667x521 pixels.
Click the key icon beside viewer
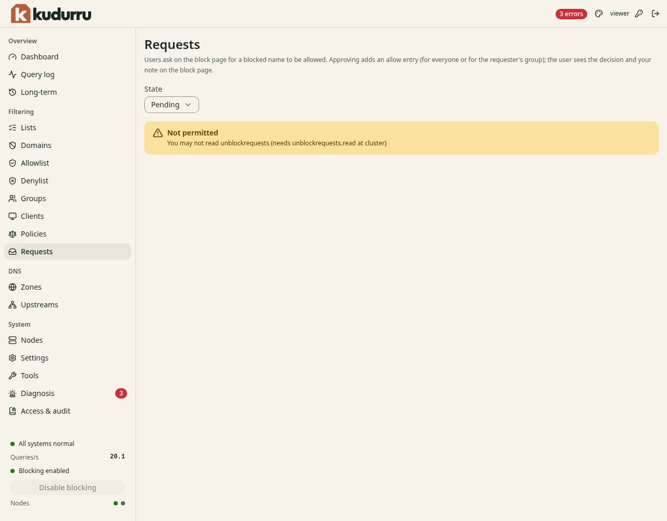pyautogui.click(x=639, y=14)
